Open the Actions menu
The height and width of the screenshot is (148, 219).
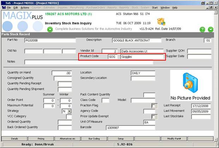pos(25,8)
